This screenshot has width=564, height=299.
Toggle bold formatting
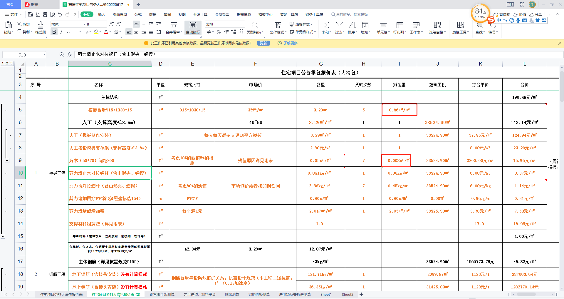[x=54, y=32]
